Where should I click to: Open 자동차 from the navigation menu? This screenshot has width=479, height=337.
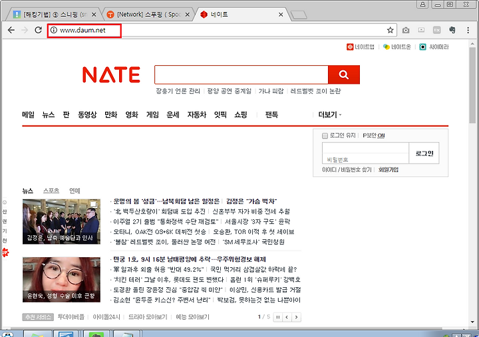coord(197,115)
